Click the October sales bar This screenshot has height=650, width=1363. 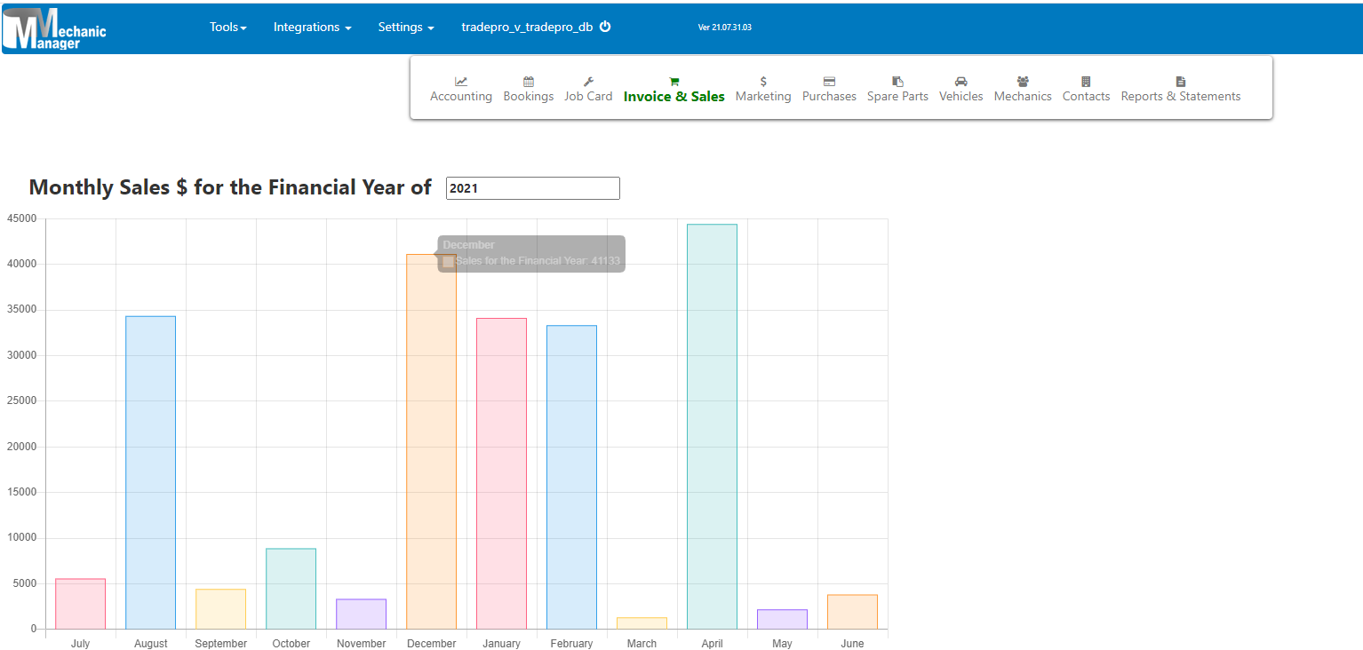[x=291, y=589]
